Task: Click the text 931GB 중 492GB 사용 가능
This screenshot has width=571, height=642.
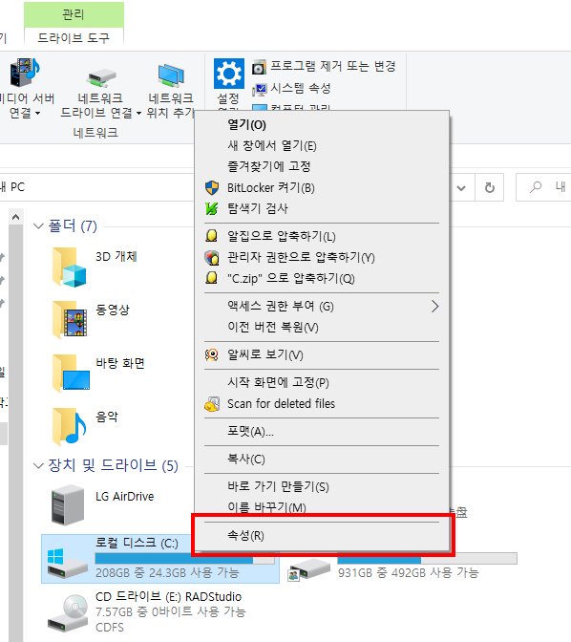Action: click(x=408, y=572)
